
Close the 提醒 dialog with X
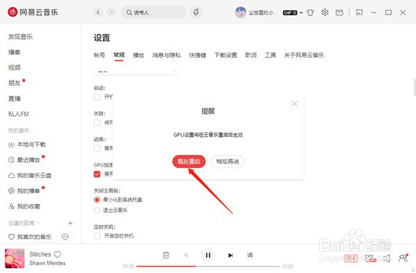294,104
